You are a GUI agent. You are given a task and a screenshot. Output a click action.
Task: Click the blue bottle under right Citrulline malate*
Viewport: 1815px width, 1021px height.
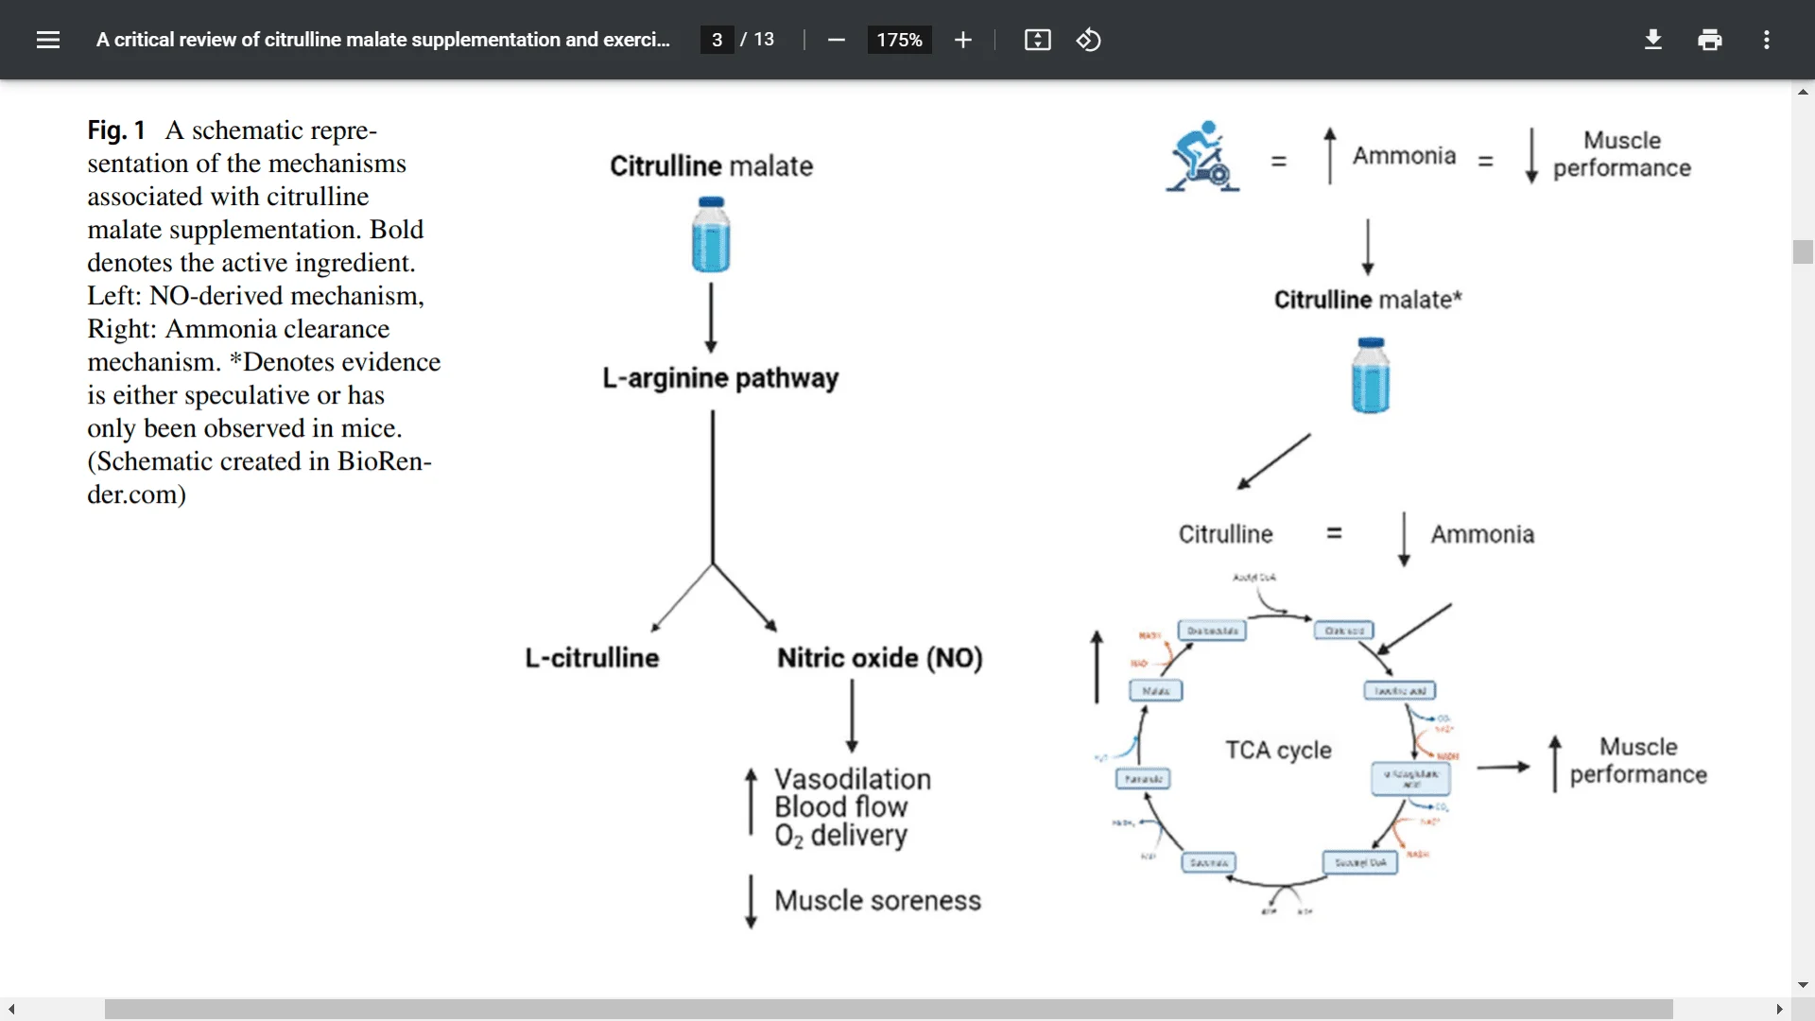1371,375
